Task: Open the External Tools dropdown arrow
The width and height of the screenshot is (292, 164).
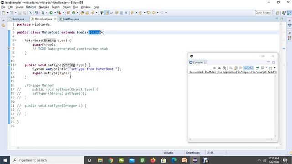Action: point(63,13)
